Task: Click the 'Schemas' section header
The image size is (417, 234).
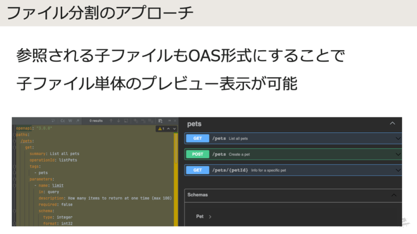Action: click(x=198, y=195)
